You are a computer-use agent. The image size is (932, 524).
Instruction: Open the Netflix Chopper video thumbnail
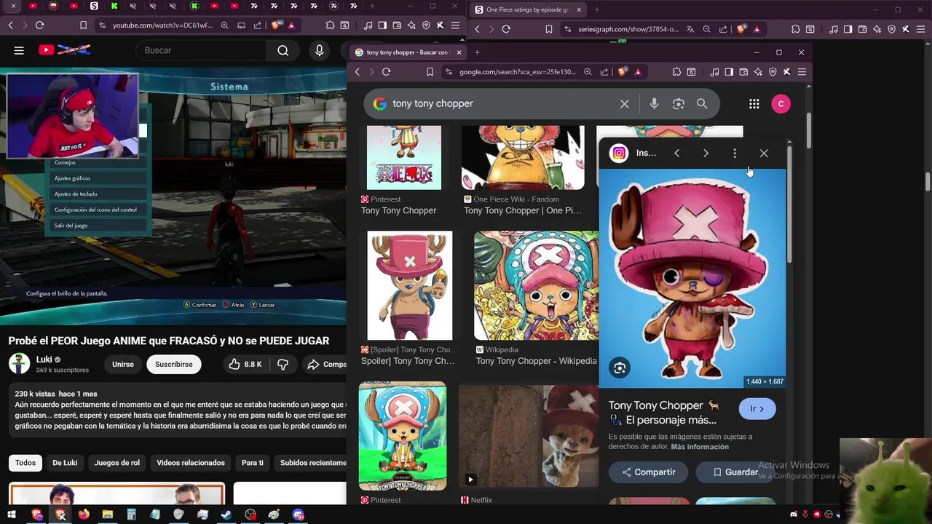(529, 436)
